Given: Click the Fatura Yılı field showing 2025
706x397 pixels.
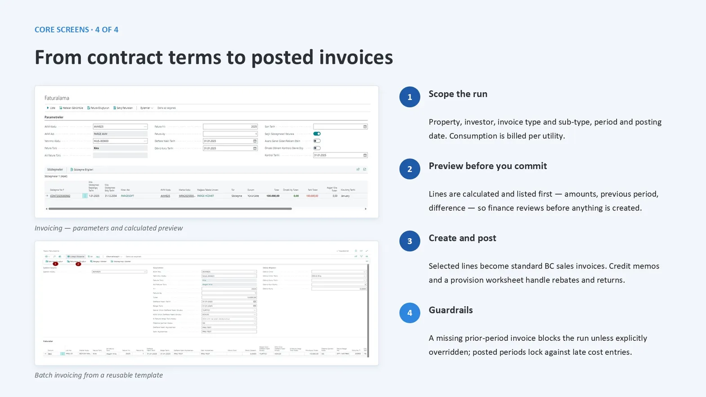Looking at the screenshot, I should point(230,127).
